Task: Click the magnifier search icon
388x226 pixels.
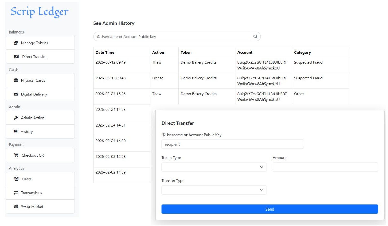Action: pyautogui.click(x=255, y=37)
